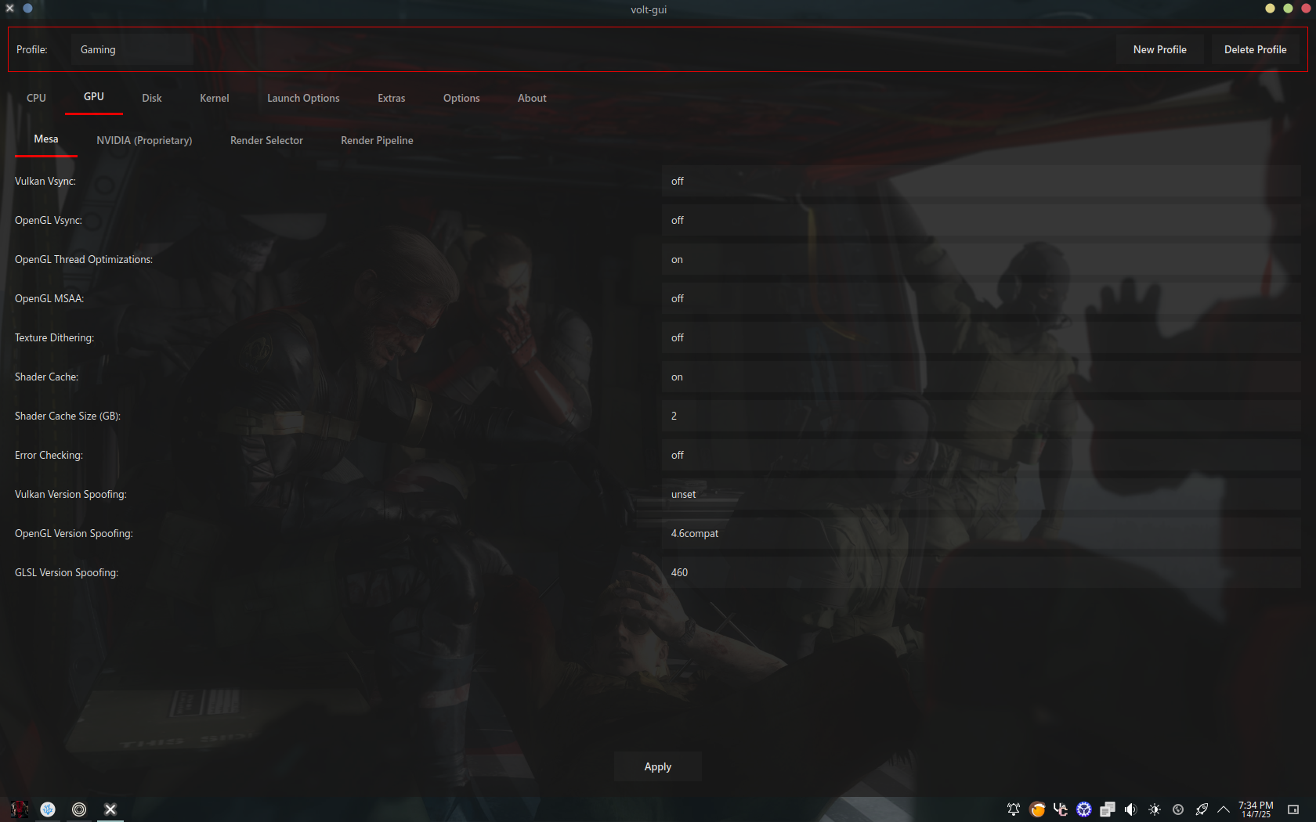Open the Launch Options tab

pos(303,98)
